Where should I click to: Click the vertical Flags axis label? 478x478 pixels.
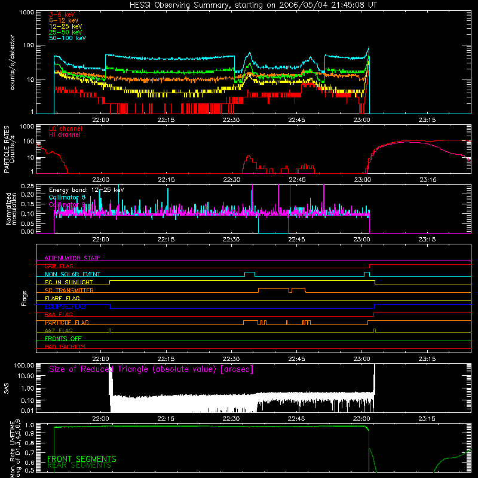point(24,298)
